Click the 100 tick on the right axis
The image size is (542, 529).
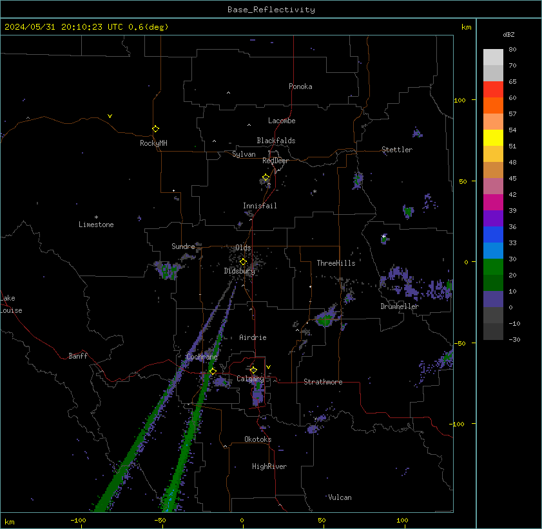tap(460, 101)
